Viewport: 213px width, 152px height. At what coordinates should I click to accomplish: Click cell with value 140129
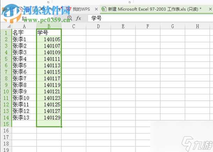click(x=49, y=117)
